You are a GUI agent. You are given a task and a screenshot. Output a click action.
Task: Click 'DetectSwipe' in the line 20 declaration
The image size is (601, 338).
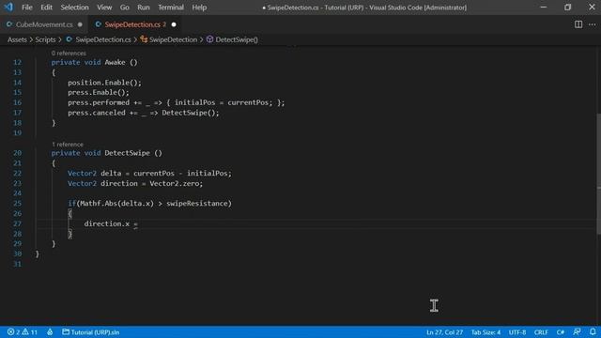128,153
